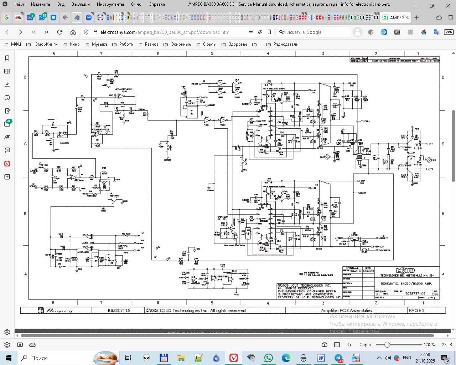Screen dimensions: 456x365
Task: Click the Сброс zoom reset button
Action: [x=366, y=345]
